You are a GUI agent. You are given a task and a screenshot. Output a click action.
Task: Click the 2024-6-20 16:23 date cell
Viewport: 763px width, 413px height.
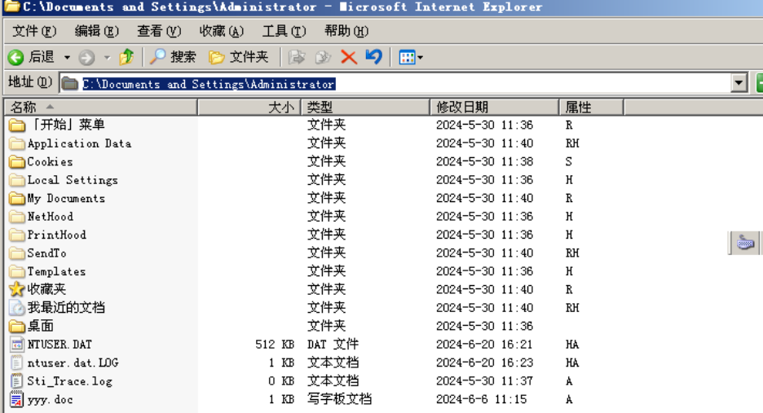click(485, 362)
